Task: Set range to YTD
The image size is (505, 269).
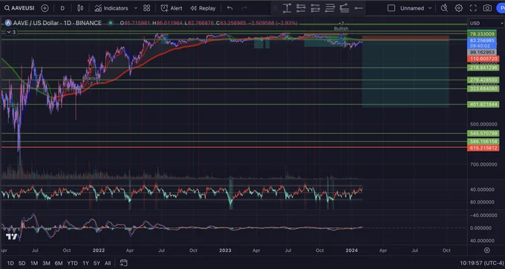Action: tap(73, 263)
